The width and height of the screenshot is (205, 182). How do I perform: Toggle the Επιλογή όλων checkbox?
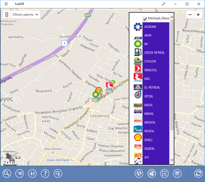pos(145,19)
